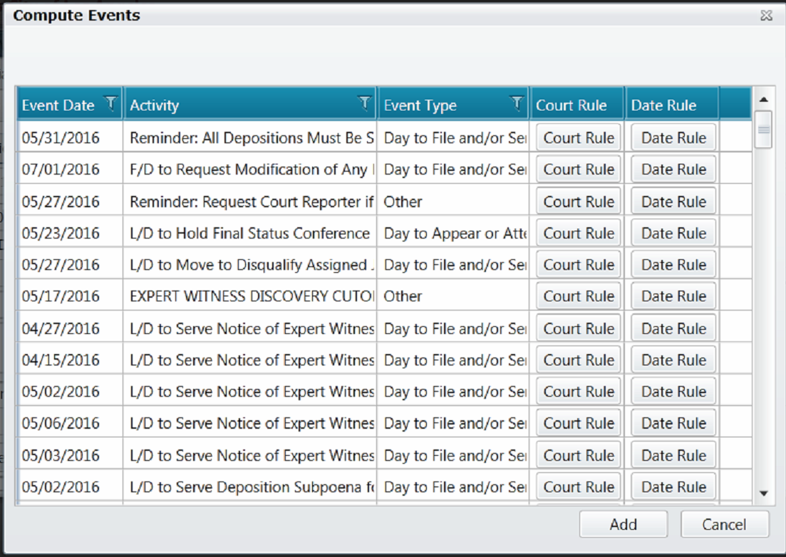Open the Event Date column filter
This screenshot has width=786, height=557.
(x=111, y=104)
